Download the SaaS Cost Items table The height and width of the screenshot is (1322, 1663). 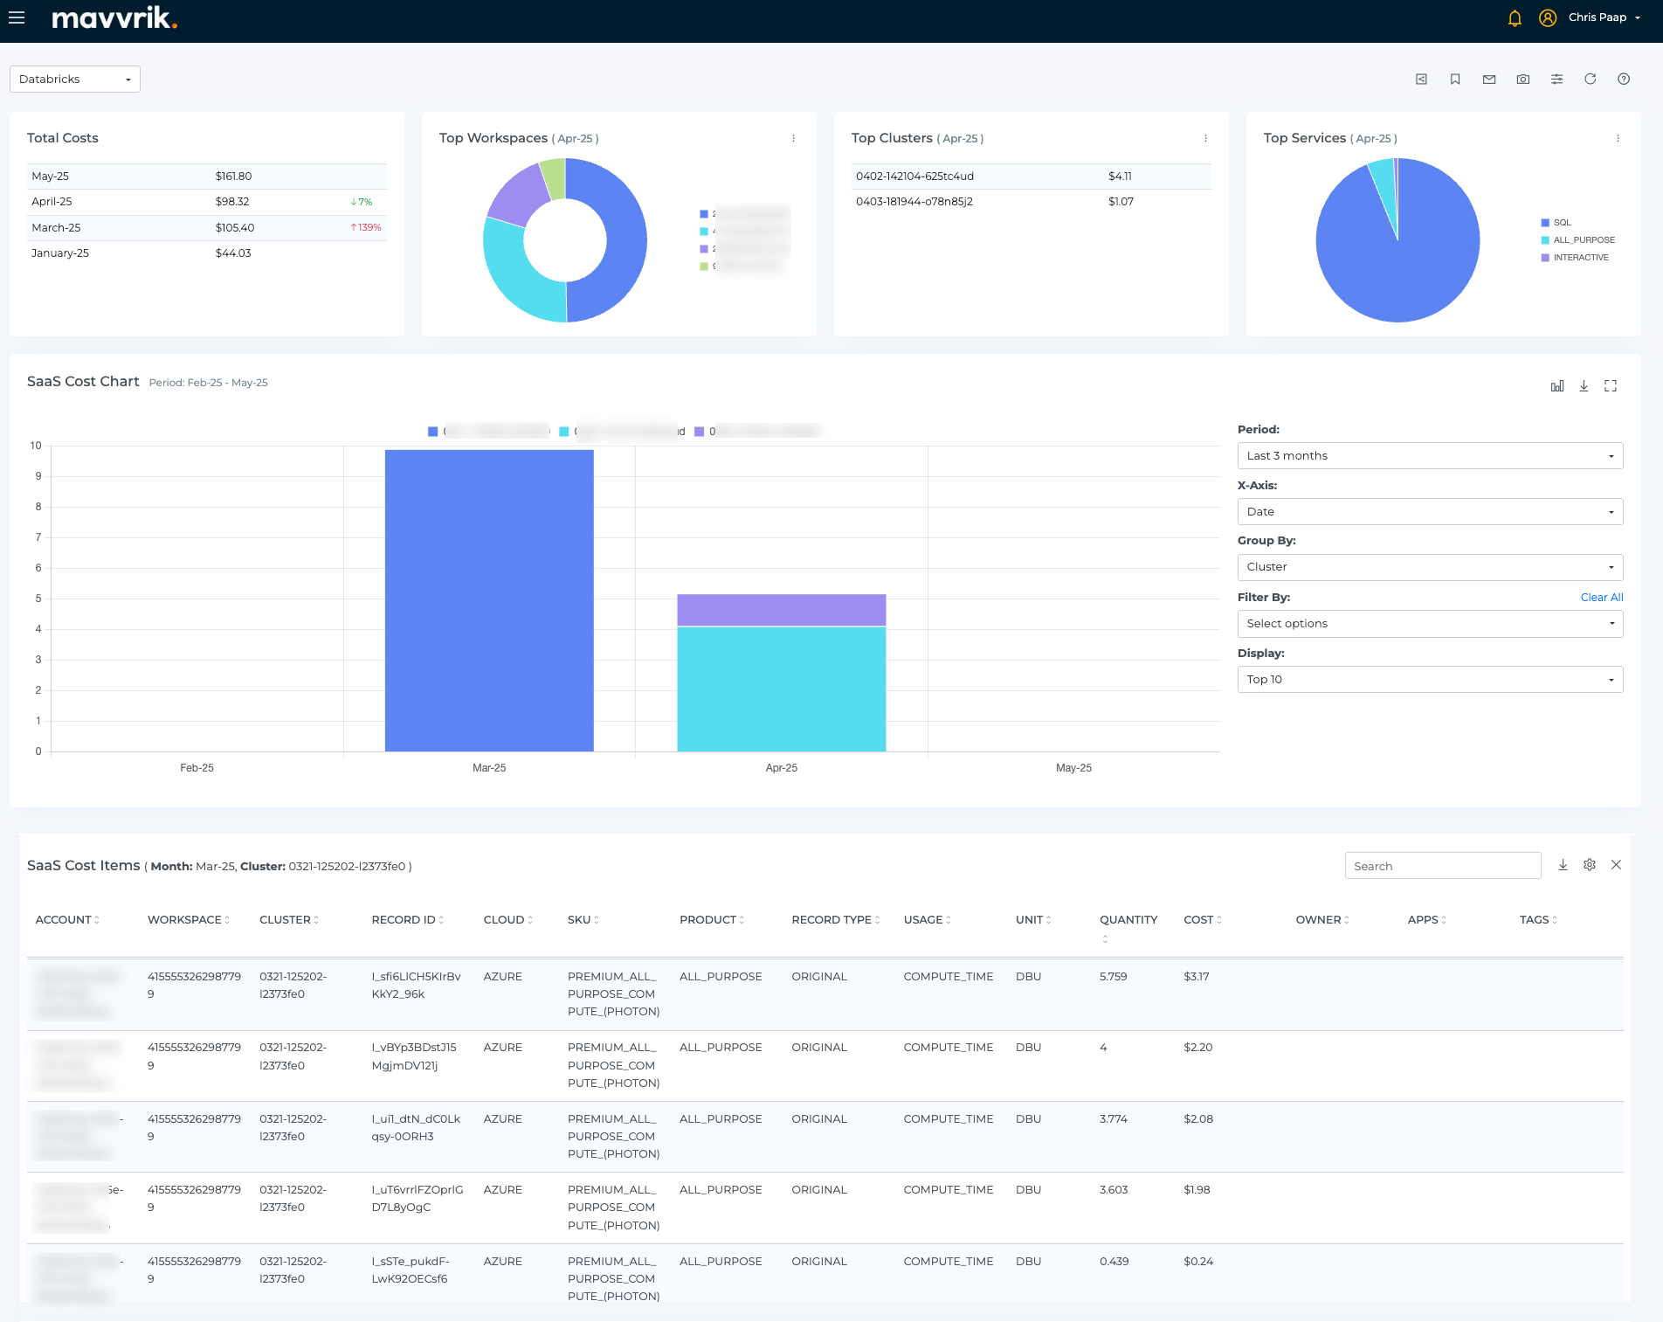(1563, 865)
